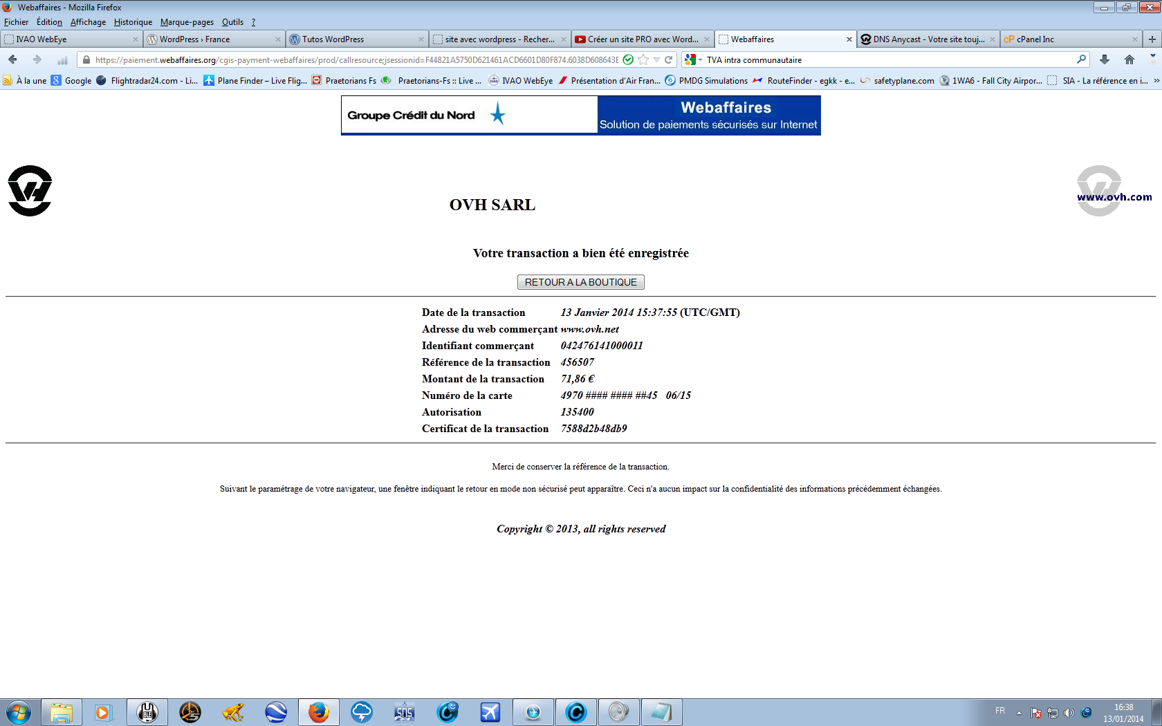This screenshot has width=1162, height=726.
Task: Click the RETOUR A LA BOUTIQUE button
Action: pyautogui.click(x=580, y=282)
